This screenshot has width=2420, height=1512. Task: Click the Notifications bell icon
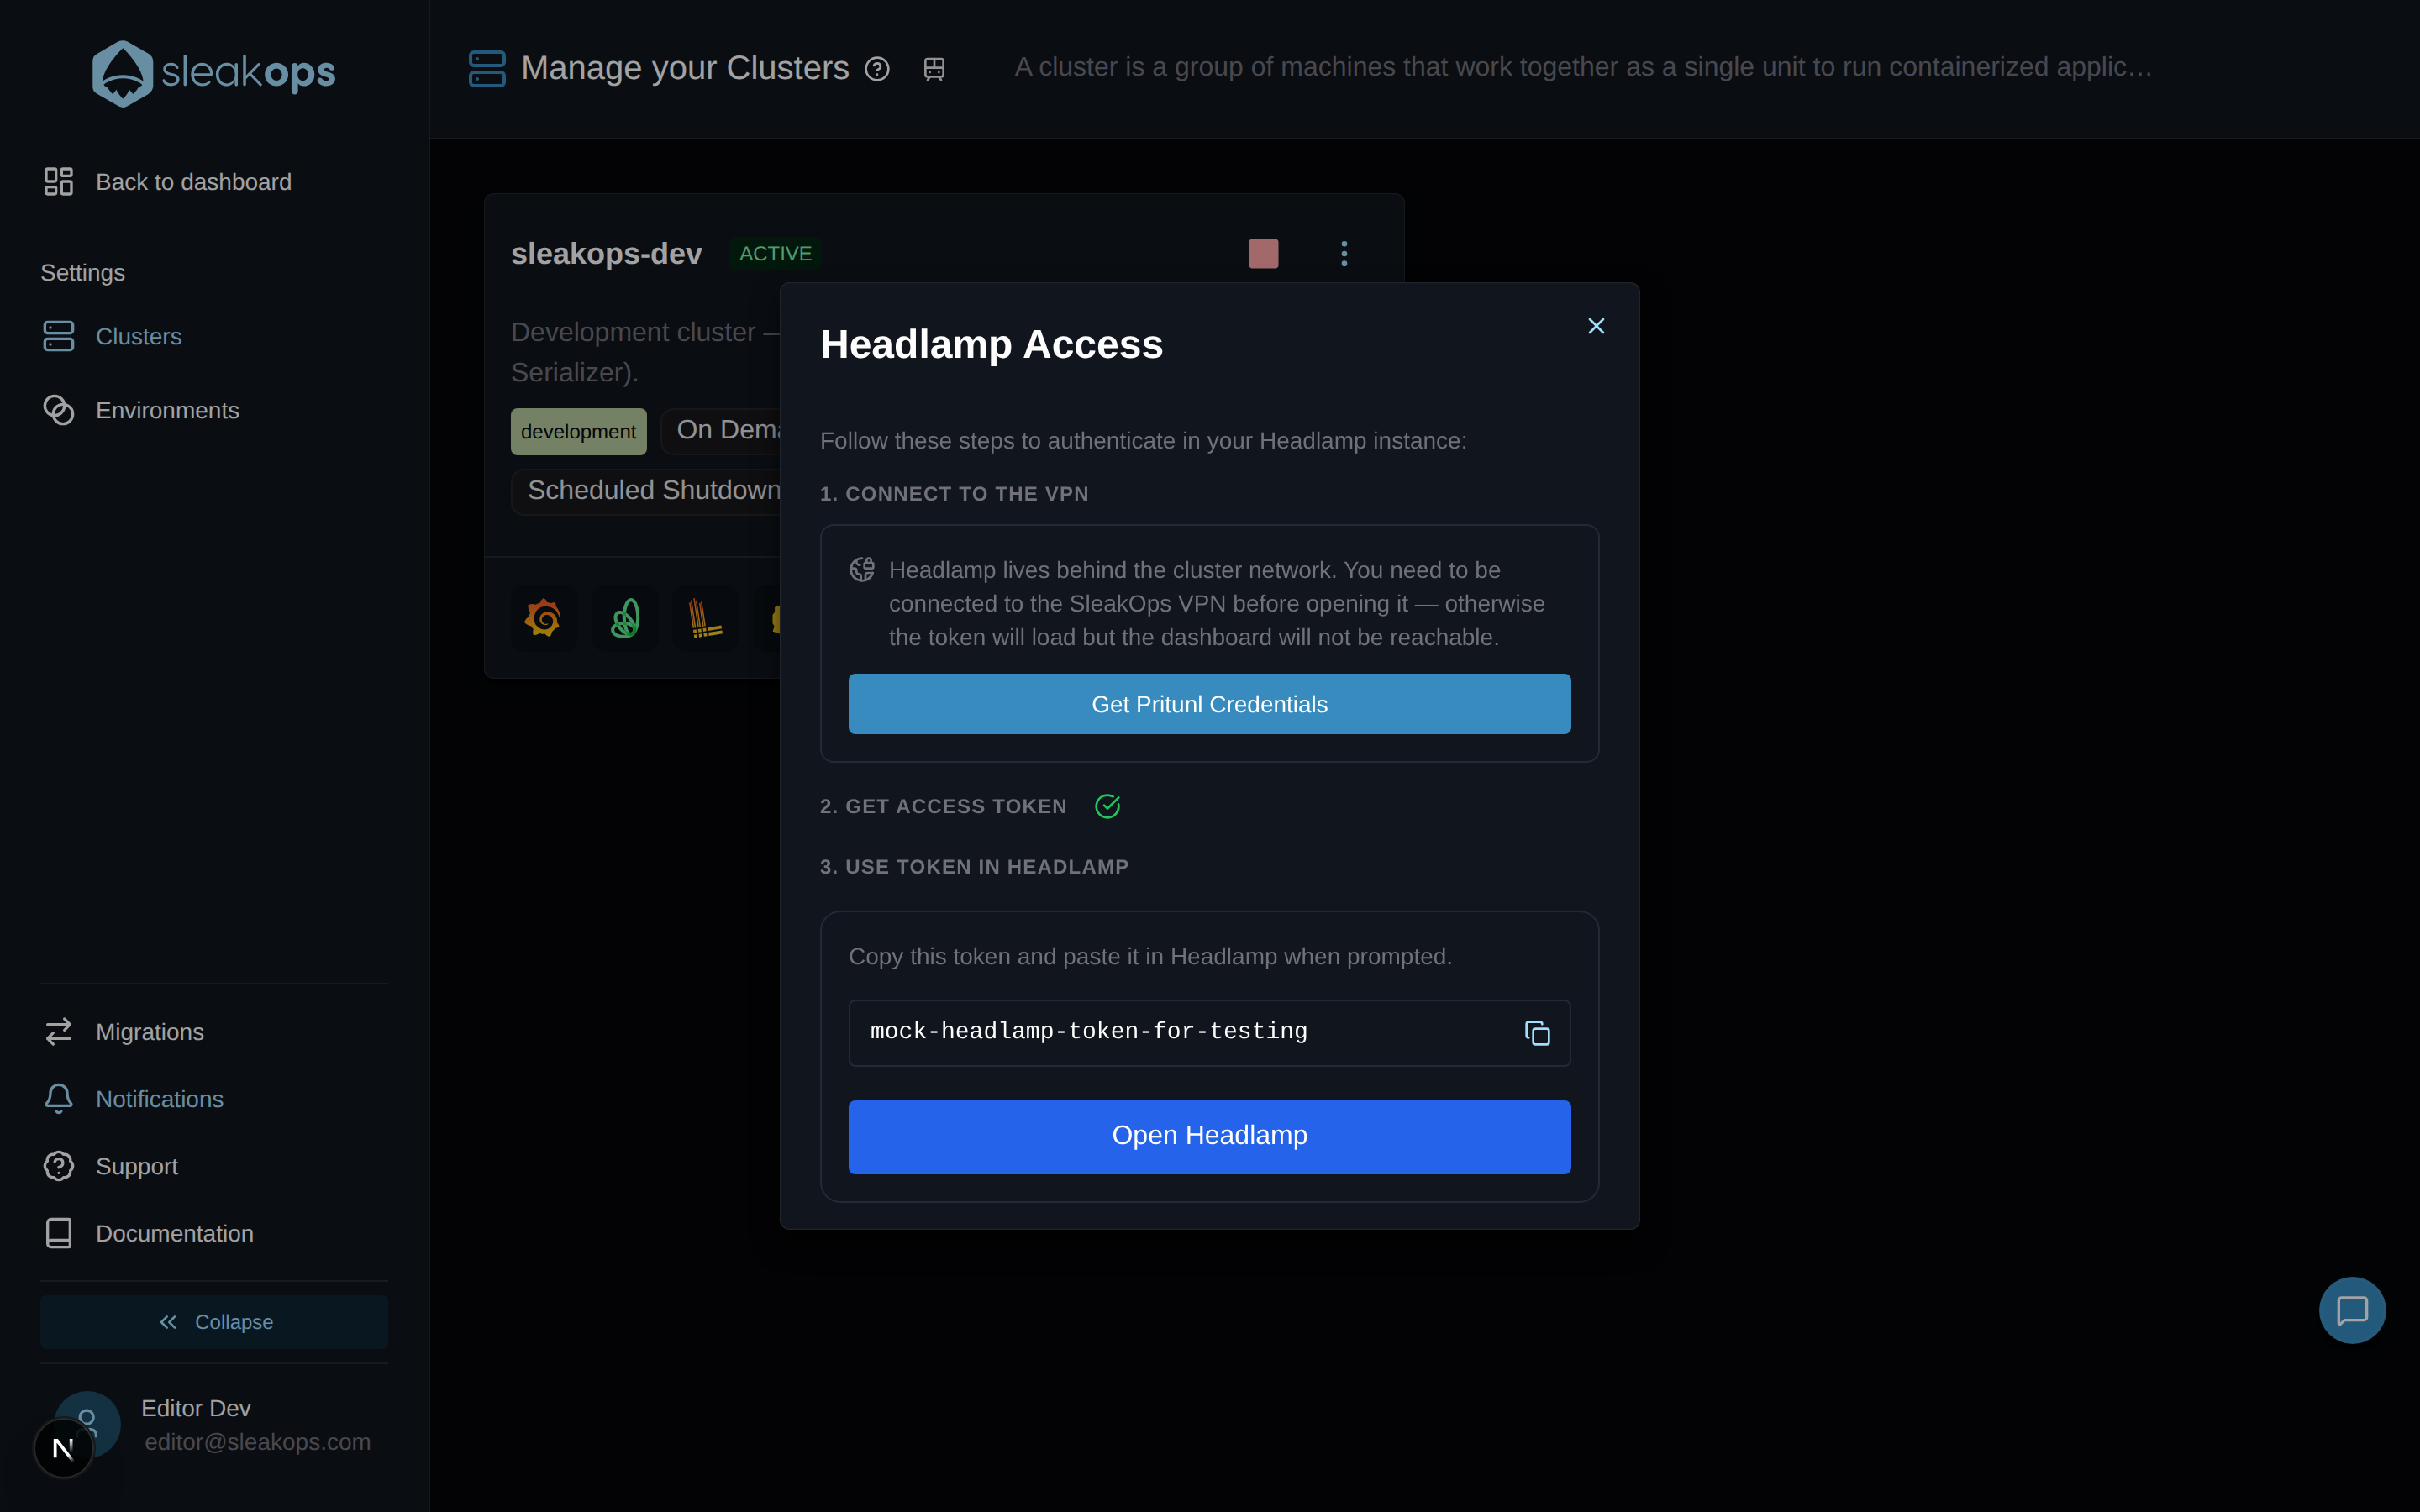pos(59,1098)
